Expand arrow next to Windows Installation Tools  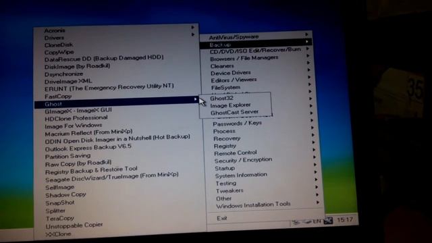318,202
